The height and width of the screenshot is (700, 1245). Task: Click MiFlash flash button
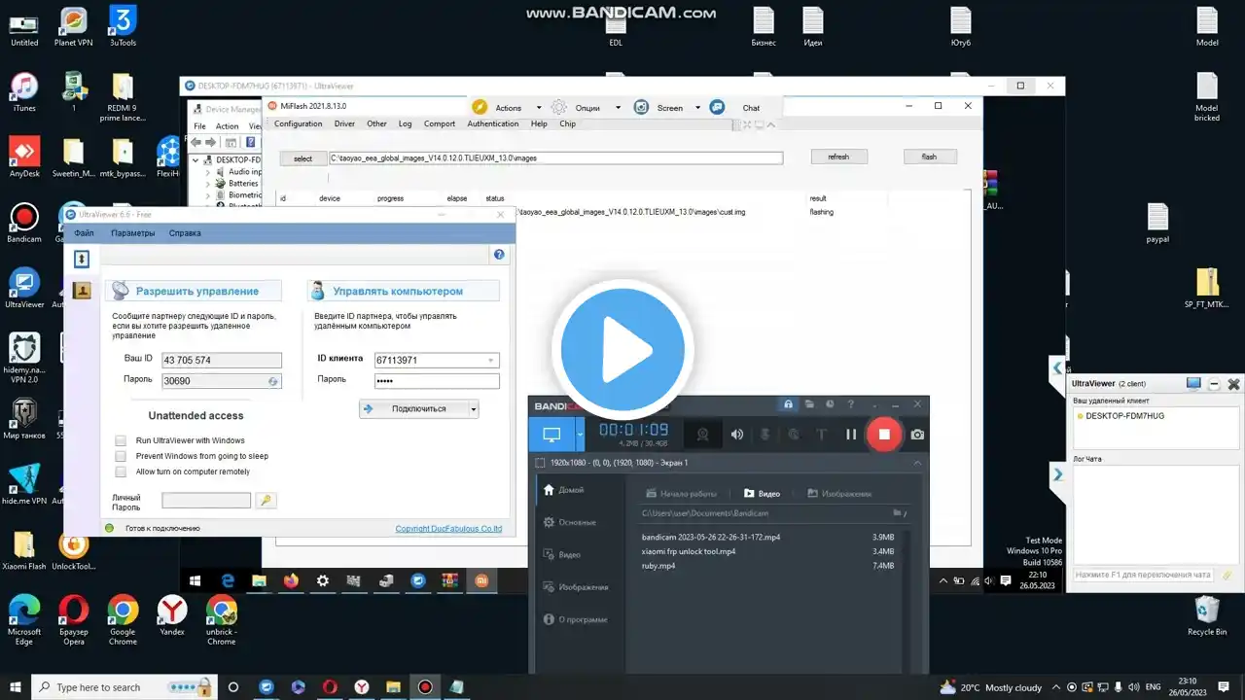pyautogui.click(x=929, y=157)
